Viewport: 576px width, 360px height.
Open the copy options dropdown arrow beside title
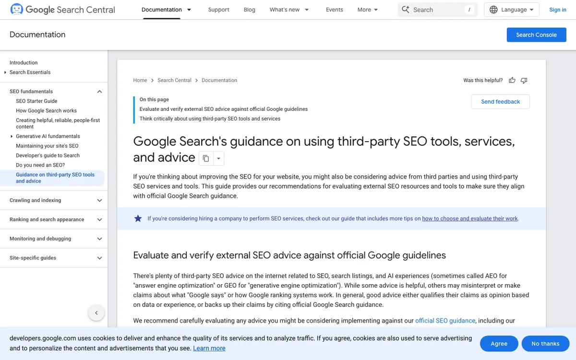click(x=218, y=158)
